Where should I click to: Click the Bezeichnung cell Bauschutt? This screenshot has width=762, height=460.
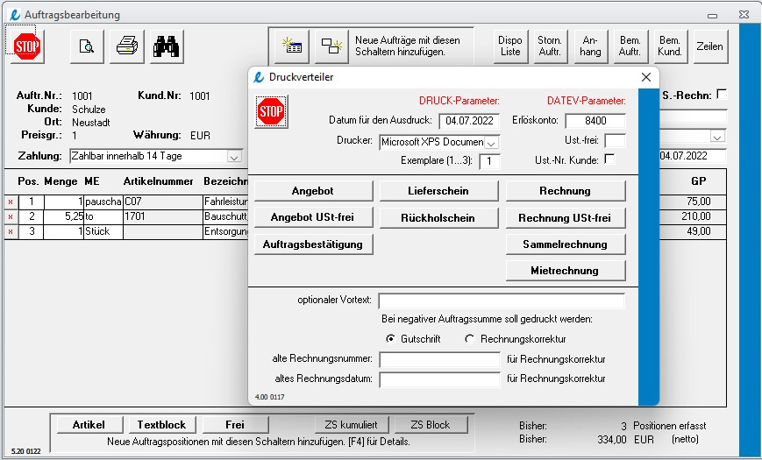pos(225,216)
